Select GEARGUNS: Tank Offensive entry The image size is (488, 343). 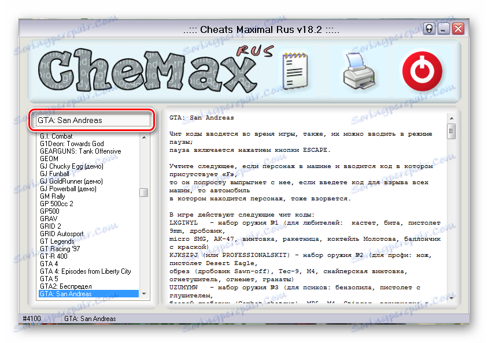point(80,151)
